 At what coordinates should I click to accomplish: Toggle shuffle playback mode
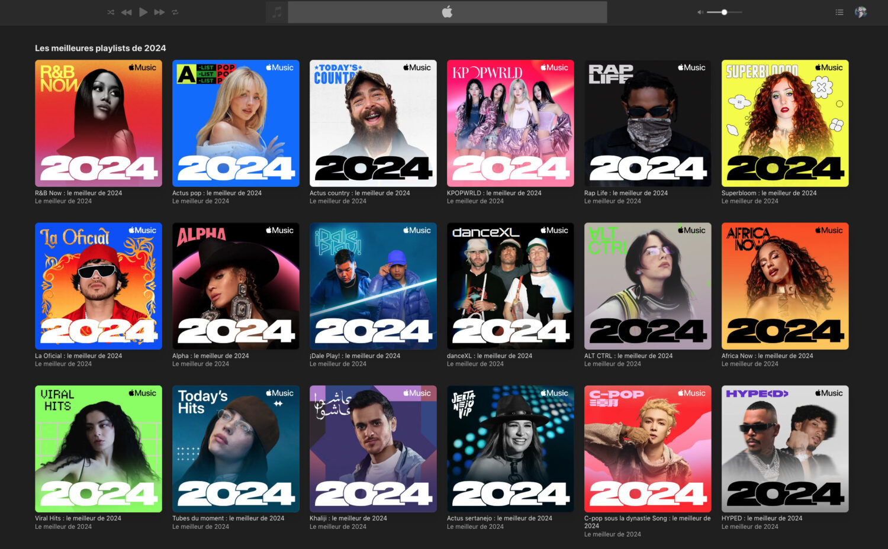(111, 12)
